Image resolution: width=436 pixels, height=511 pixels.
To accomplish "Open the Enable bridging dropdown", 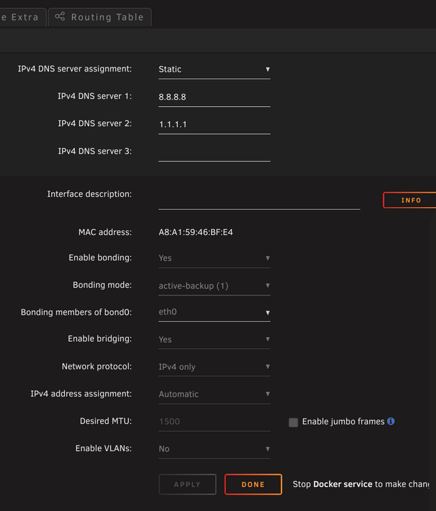I will (214, 339).
